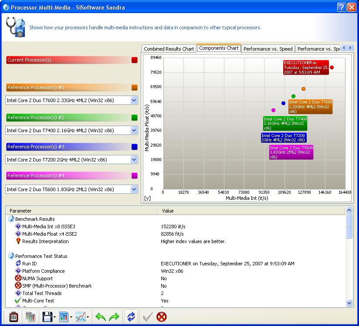
Task: Click the green back arrow icon
Action: [x=101, y=317]
